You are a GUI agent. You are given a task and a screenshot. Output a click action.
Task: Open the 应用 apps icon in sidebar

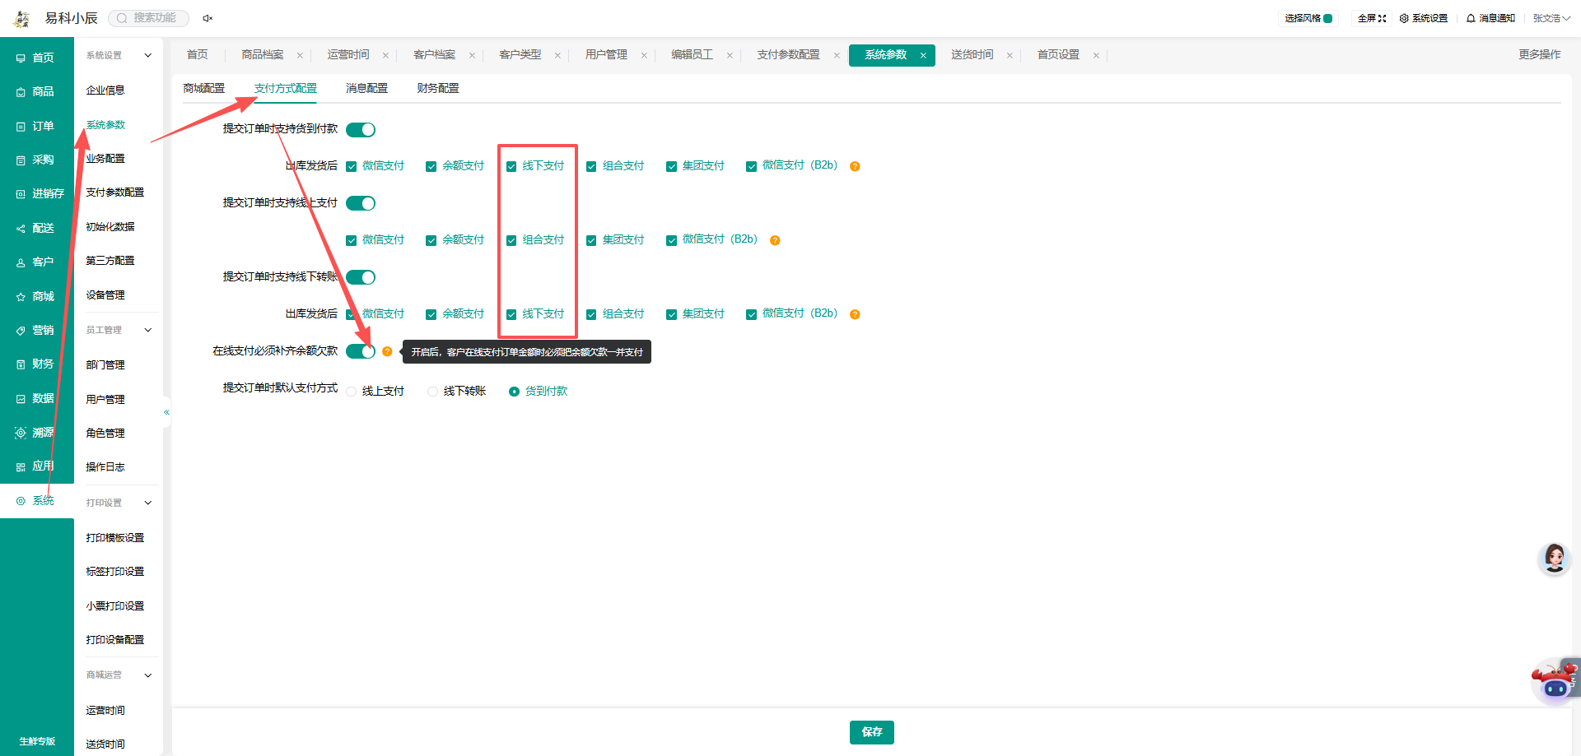coord(21,467)
